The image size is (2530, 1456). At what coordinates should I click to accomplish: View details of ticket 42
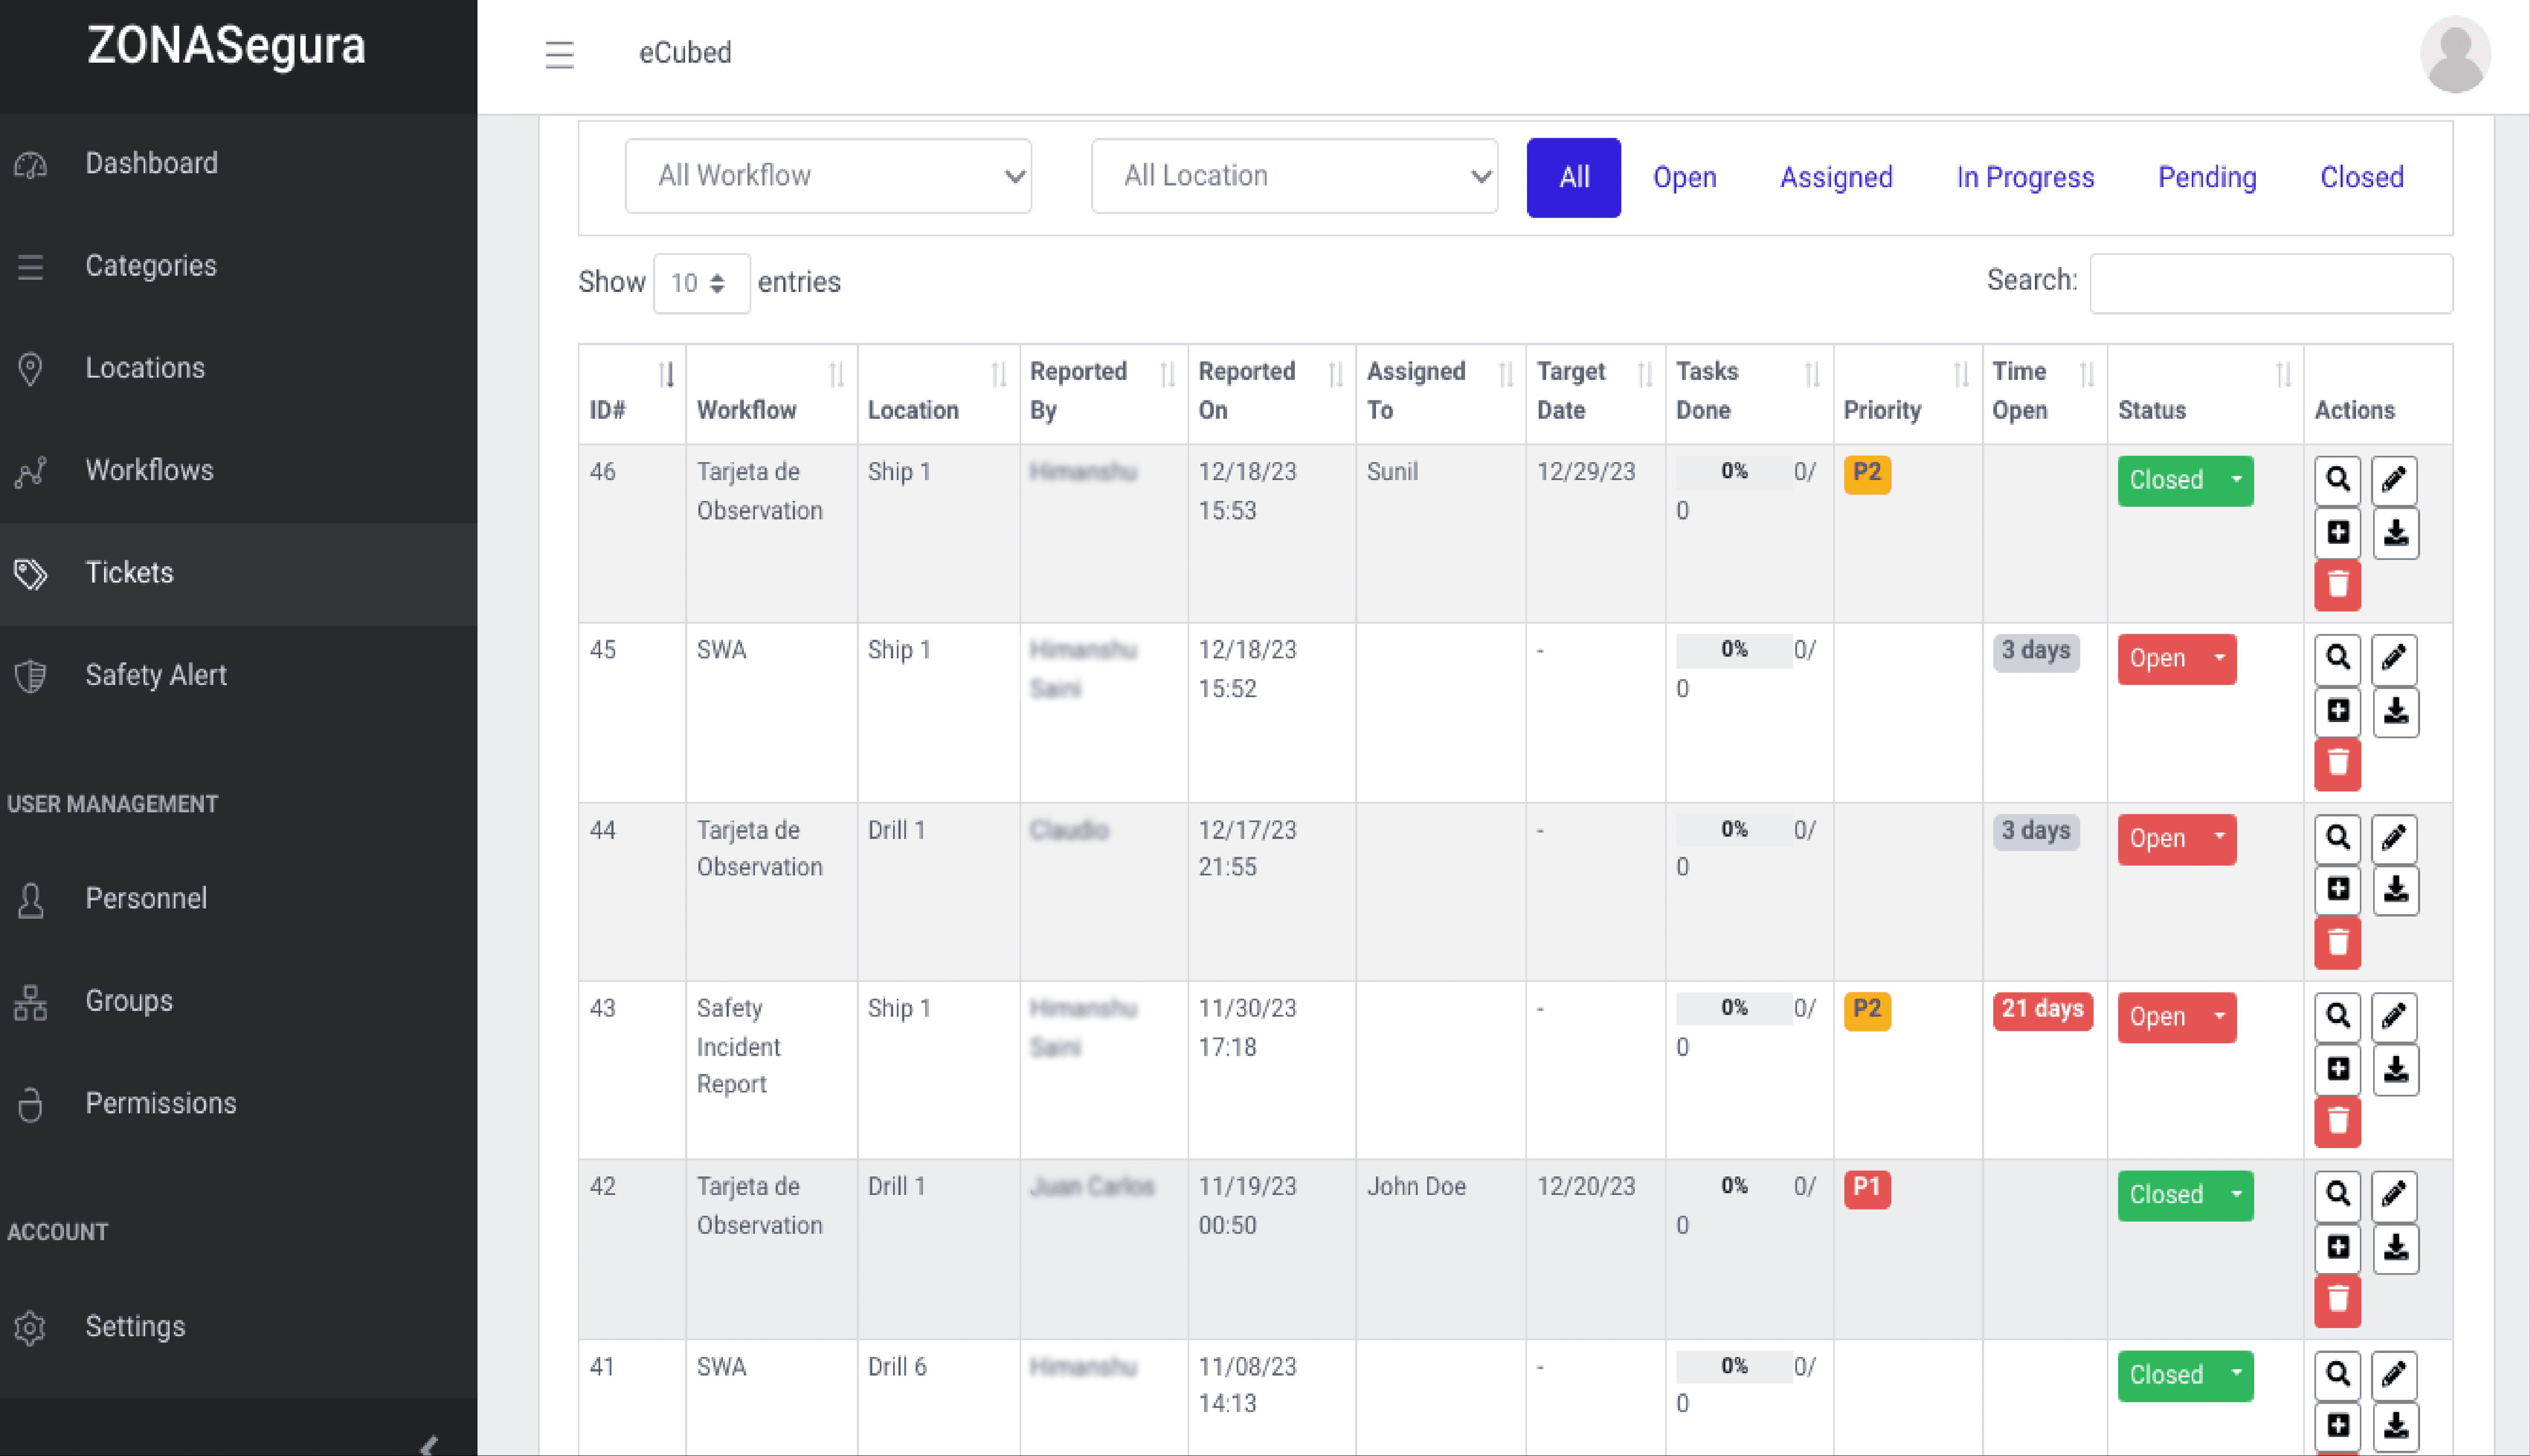coord(2337,1195)
